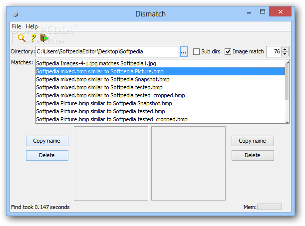This screenshot has height=226, width=305.
Task: Click the right image preview pane
Action: pos(188,163)
